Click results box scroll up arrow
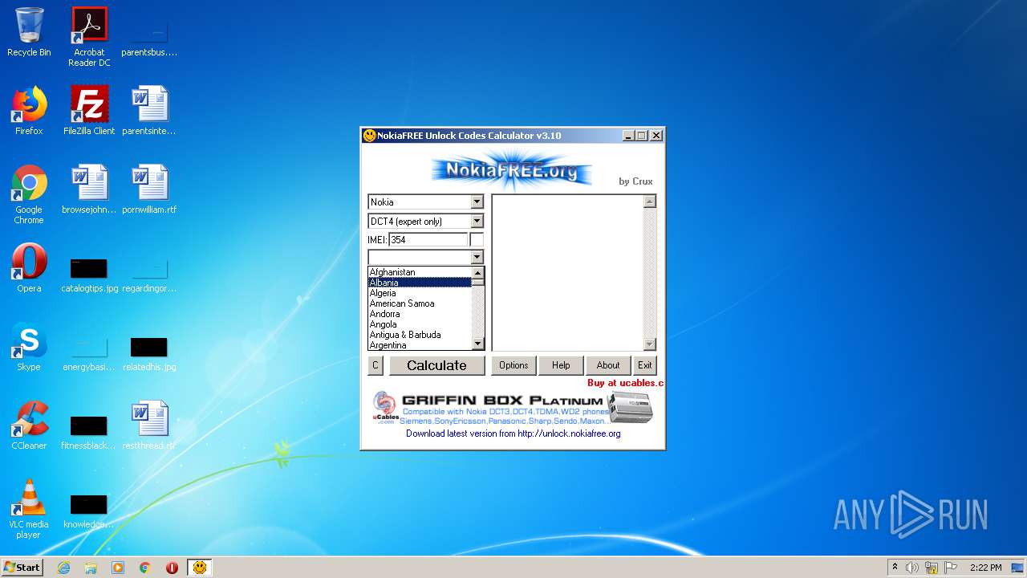Viewport: 1027px width, 578px height. pyautogui.click(x=650, y=201)
